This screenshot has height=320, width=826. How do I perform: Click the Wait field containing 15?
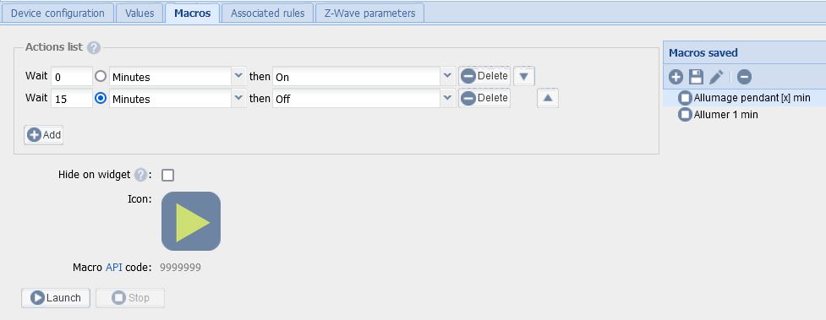coord(72,99)
